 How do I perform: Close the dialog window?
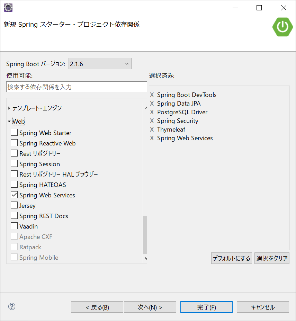pos(284,8)
